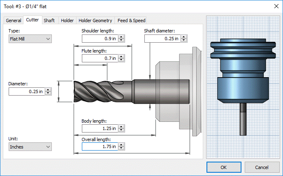Increase Shaft diameter with up arrow

click(x=184, y=37)
